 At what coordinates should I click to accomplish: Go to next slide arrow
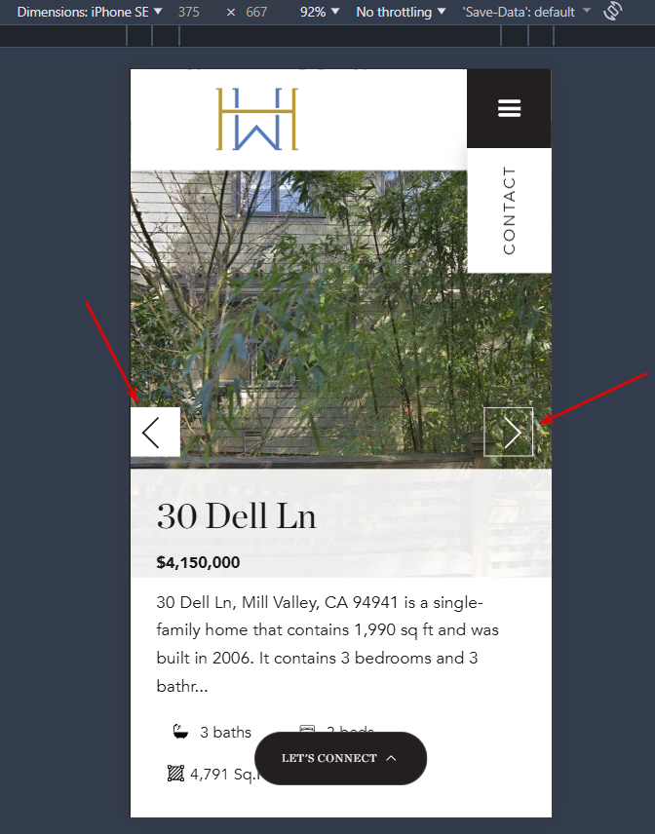[x=508, y=432]
